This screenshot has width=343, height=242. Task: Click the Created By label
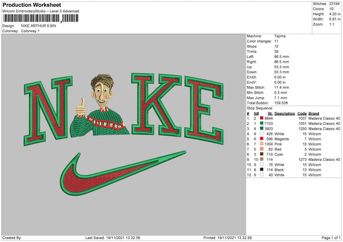(x=12, y=238)
